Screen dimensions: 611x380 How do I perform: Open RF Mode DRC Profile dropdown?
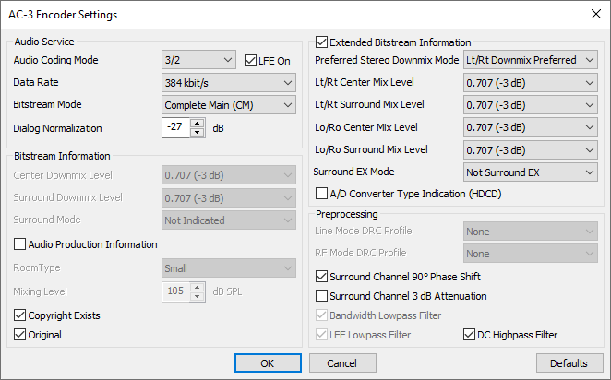click(531, 254)
